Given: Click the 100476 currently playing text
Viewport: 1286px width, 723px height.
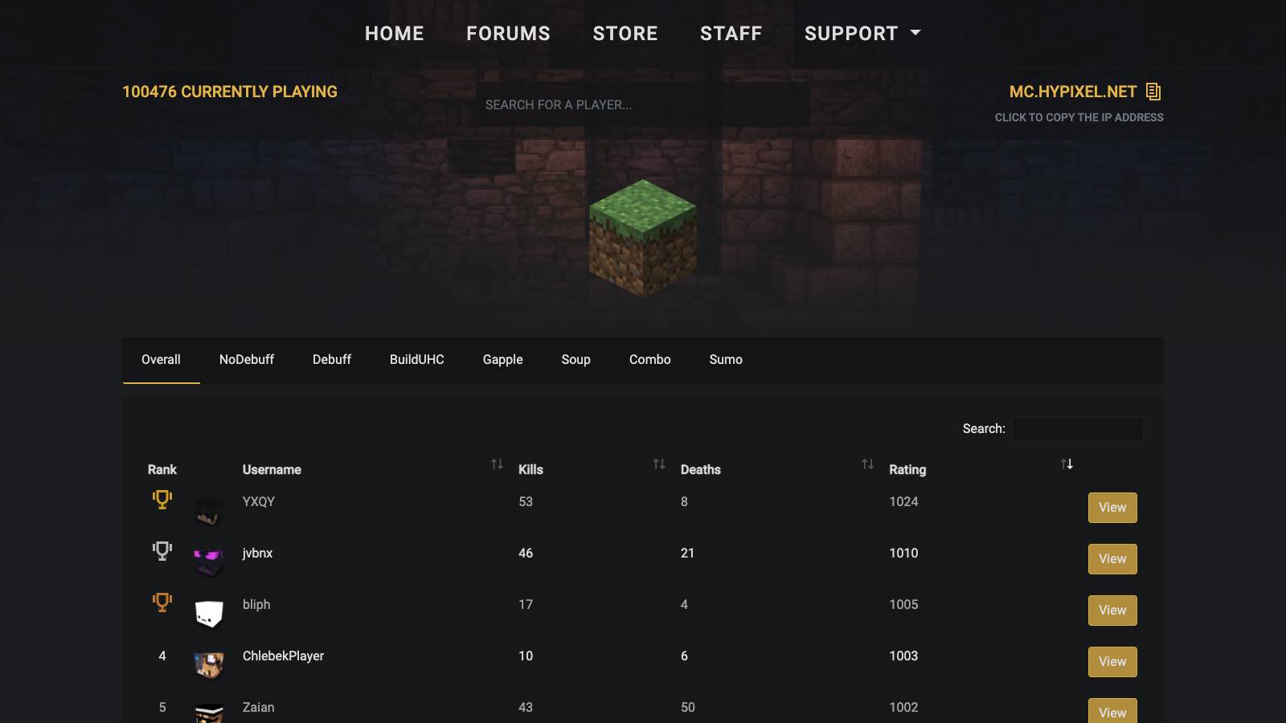Looking at the screenshot, I should 230,92.
